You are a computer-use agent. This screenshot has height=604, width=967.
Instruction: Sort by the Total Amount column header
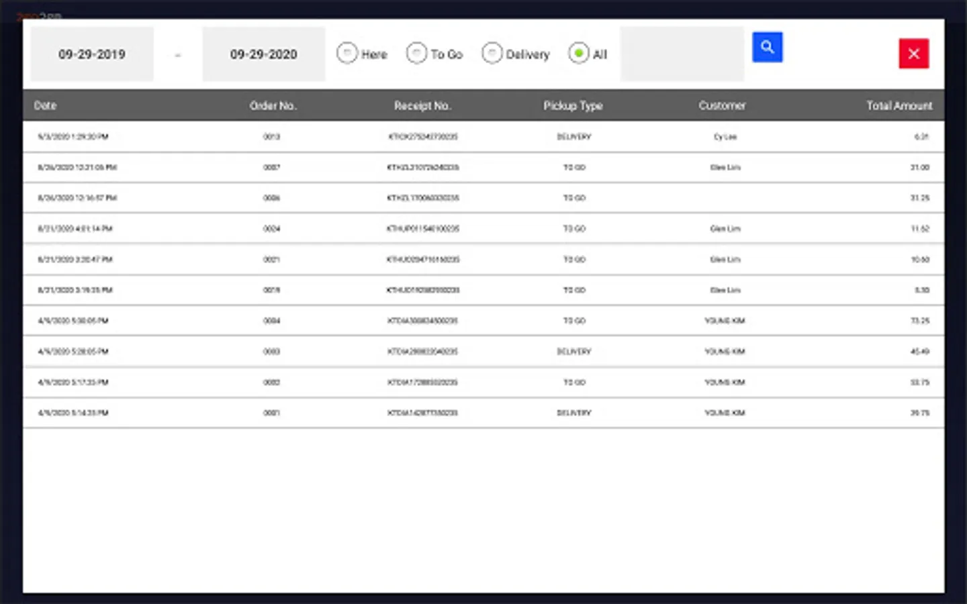(899, 105)
